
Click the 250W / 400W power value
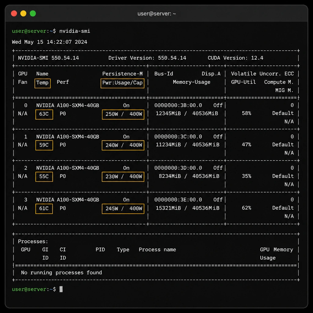(x=123, y=114)
